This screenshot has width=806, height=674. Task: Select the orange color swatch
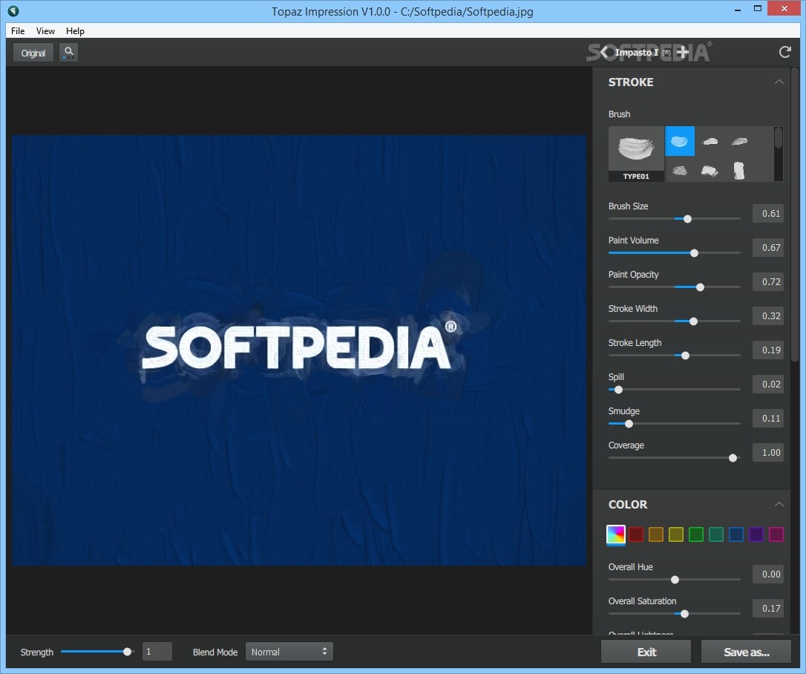point(656,534)
